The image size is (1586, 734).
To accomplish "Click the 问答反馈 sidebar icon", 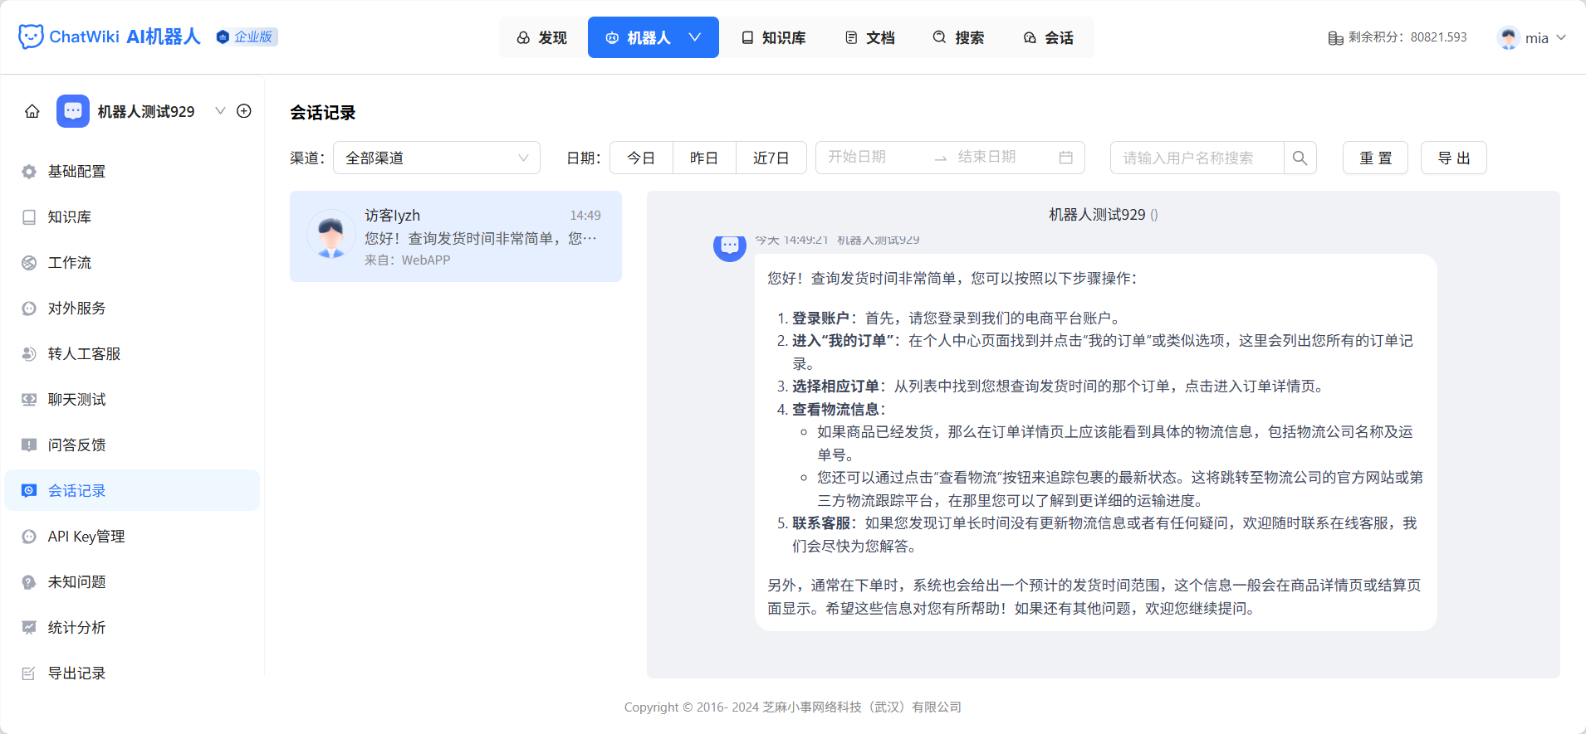I will click(x=29, y=445).
